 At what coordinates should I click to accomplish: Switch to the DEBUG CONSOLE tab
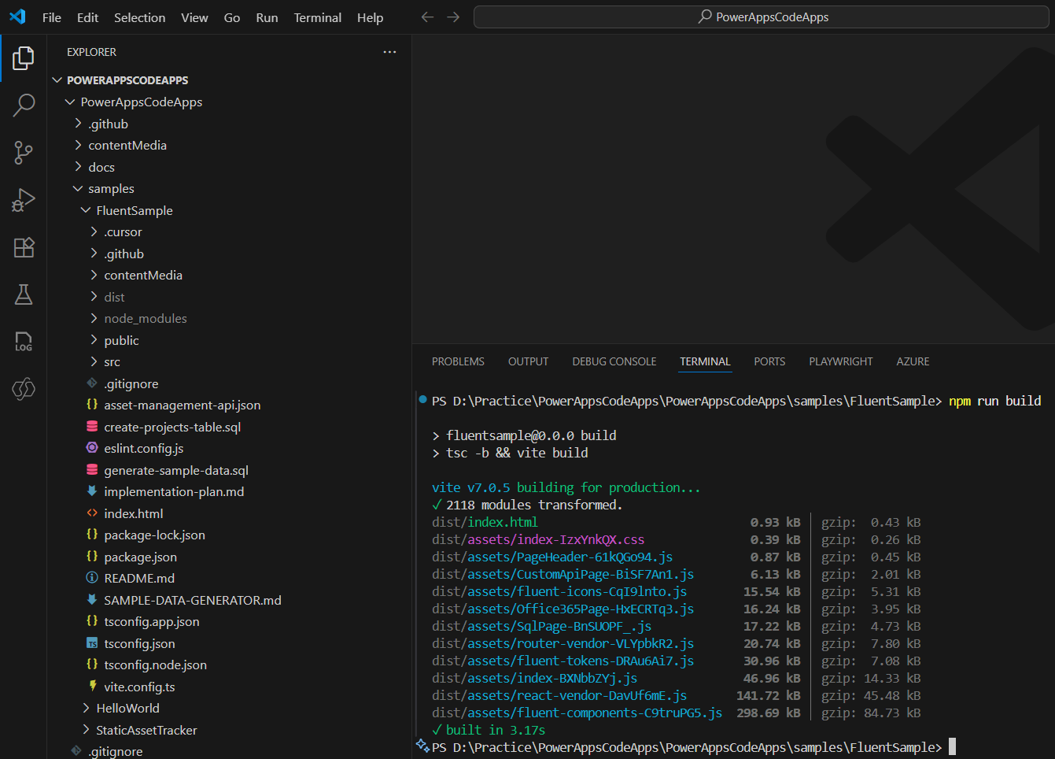pos(614,361)
